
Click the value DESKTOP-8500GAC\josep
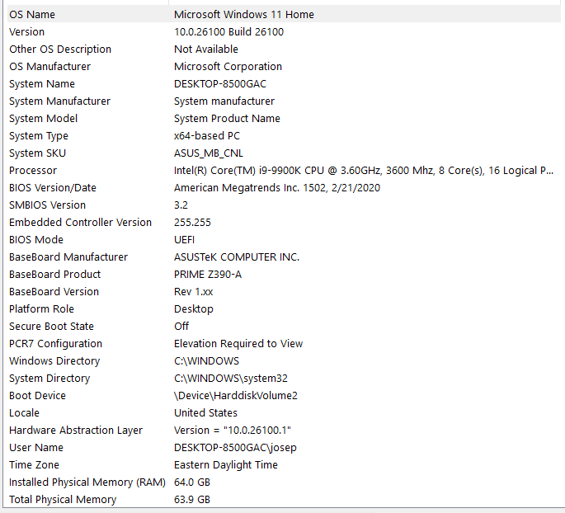(235, 448)
